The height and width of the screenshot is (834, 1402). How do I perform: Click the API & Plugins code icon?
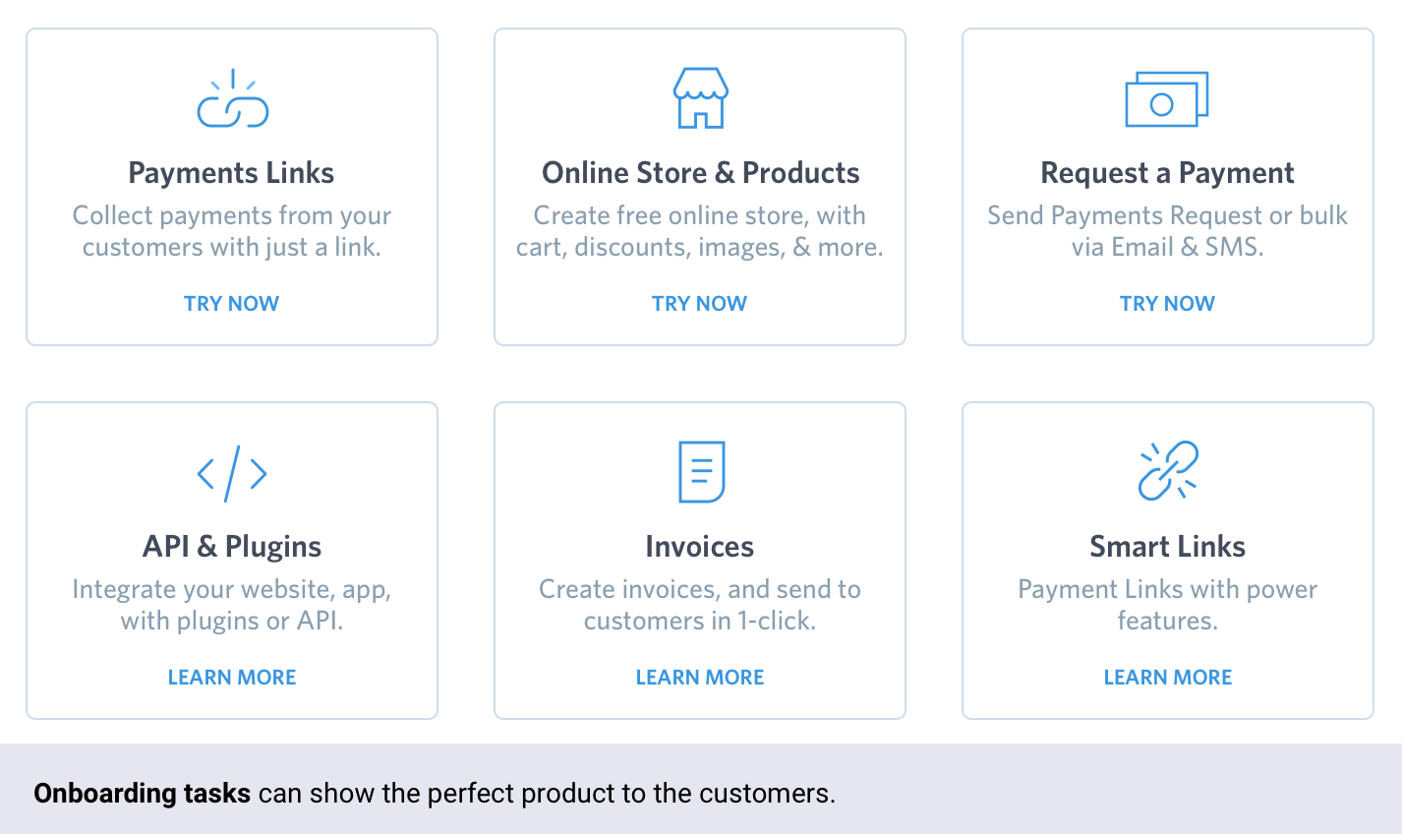point(232,473)
